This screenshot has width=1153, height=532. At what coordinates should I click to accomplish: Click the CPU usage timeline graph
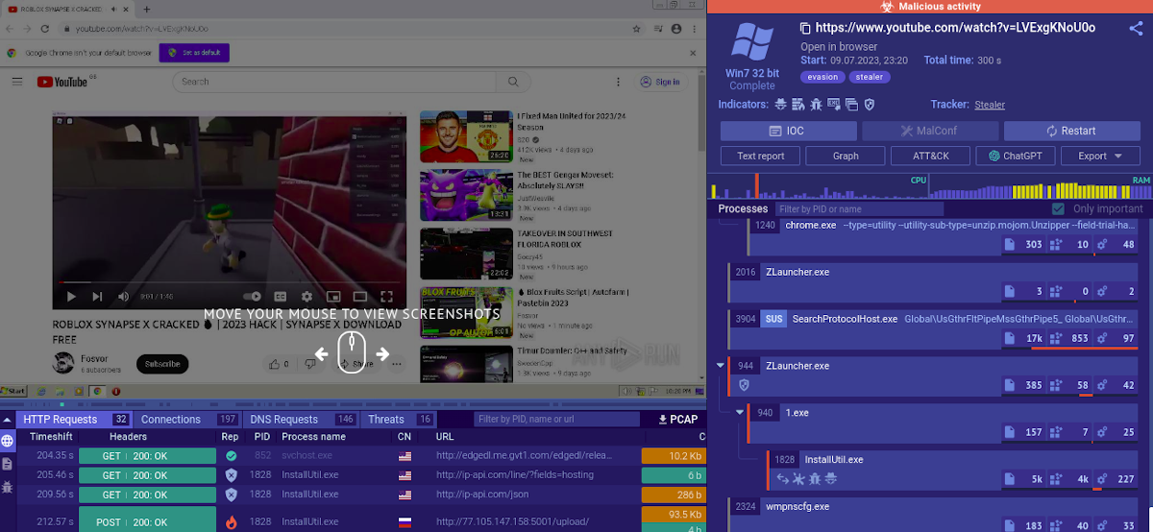click(819, 186)
